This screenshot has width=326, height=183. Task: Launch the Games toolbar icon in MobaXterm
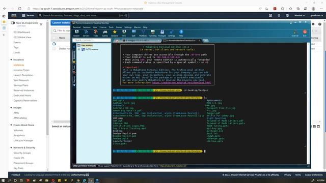coord(105,33)
